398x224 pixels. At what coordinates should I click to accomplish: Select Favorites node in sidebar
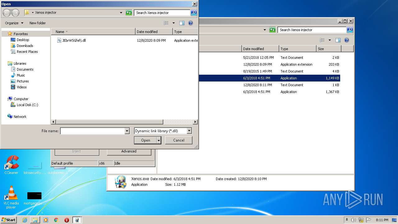[21, 34]
